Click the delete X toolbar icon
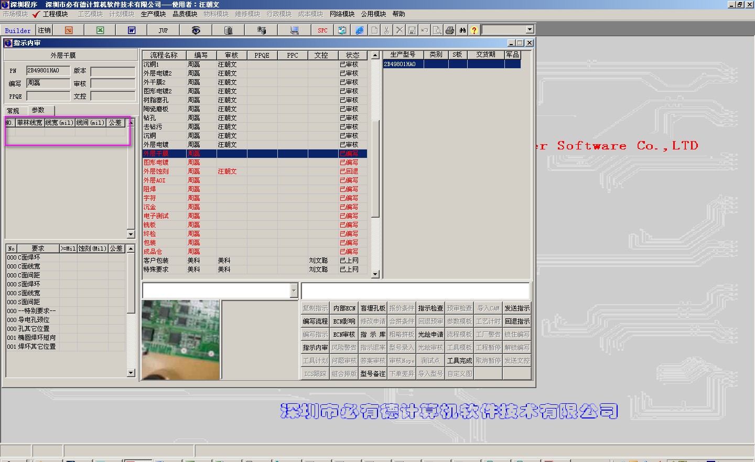Image resolution: width=755 pixels, height=462 pixels. (x=400, y=30)
